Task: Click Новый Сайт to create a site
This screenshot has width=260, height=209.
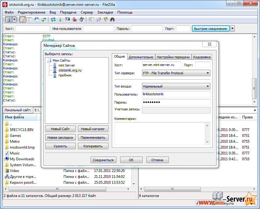Action: tap(60, 129)
